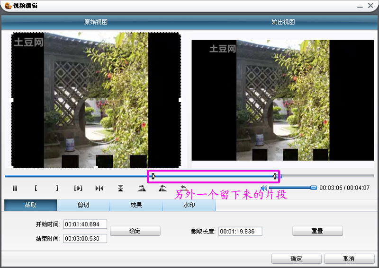Click the end marker on the timeline
The width and height of the screenshot is (379, 268).
[x=275, y=176]
